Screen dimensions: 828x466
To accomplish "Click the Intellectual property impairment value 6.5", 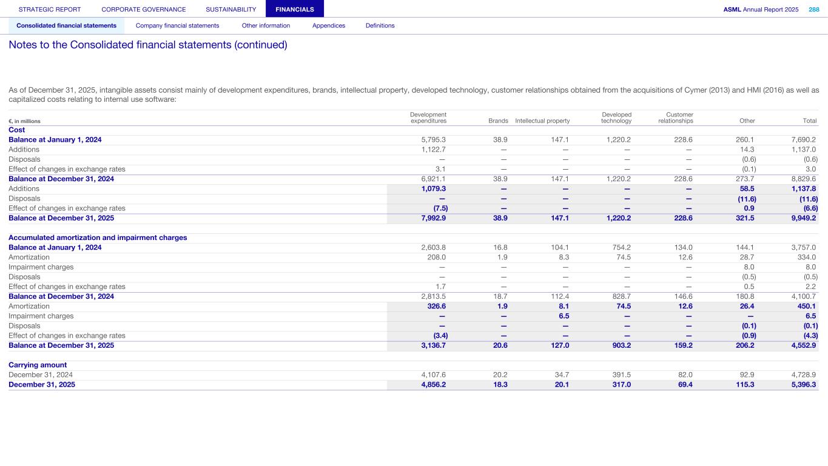I will pyautogui.click(x=564, y=316).
